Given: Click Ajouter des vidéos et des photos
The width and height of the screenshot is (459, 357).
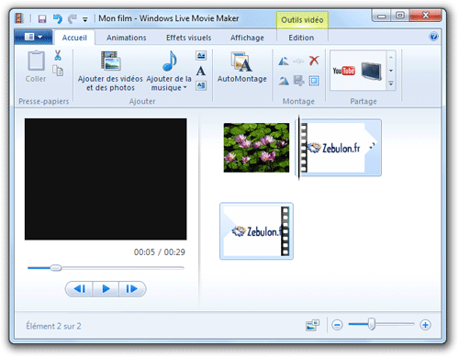Looking at the screenshot, I should pos(110,71).
